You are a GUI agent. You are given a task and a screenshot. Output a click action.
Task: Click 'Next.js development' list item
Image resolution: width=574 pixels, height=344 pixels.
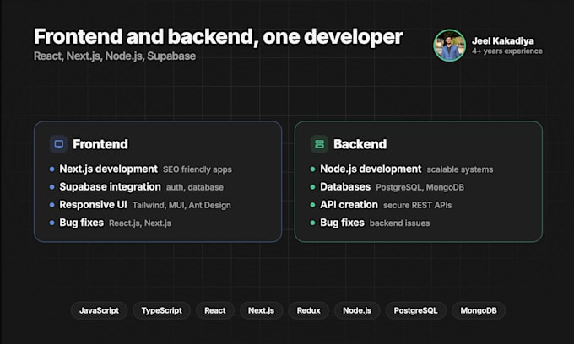pos(108,169)
